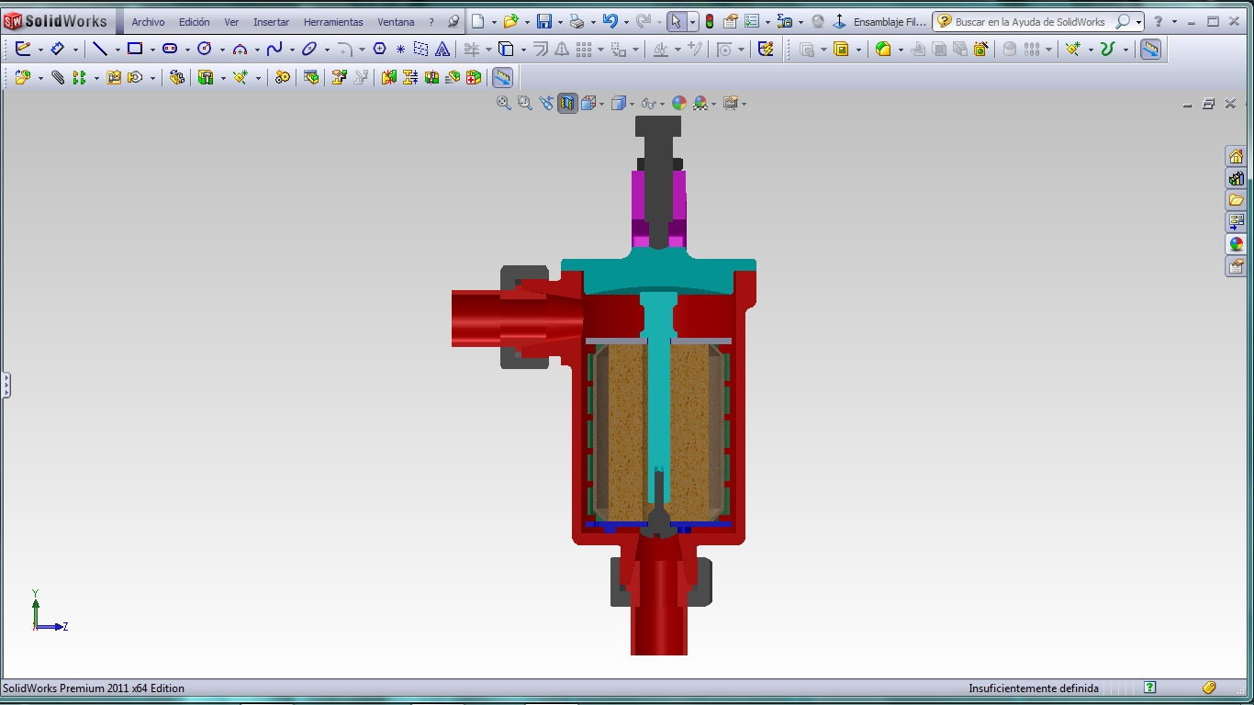Screen dimensions: 1254x705
Task: Click the SolidWorks logo button
Action: click(56, 21)
